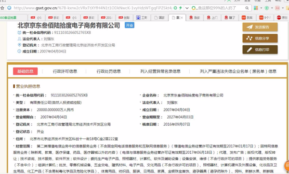Screen dimensions: 289x174
Task: Switch to the 9个 browser tab
Action: (x=264, y=18)
